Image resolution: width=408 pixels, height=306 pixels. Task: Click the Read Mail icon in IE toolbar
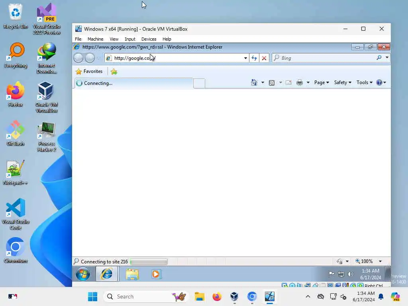[x=288, y=82]
